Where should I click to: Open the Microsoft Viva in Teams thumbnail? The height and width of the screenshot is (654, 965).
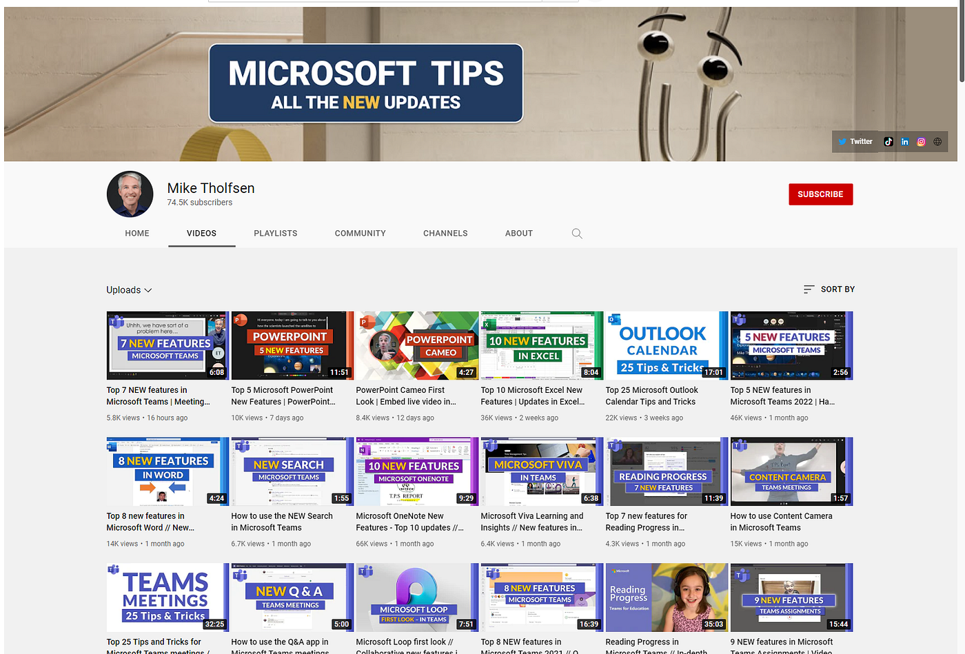pyautogui.click(x=542, y=471)
